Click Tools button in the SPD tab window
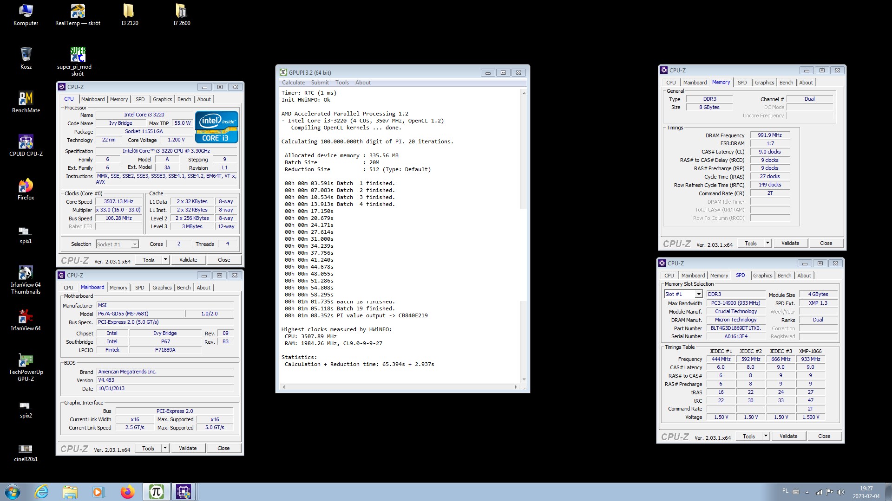 (x=749, y=436)
